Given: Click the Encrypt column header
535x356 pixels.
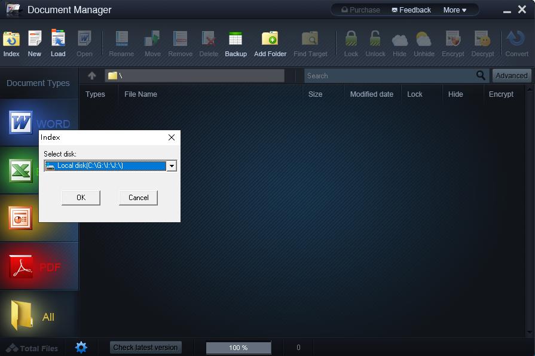Looking at the screenshot, I should [x=501, y=94].
